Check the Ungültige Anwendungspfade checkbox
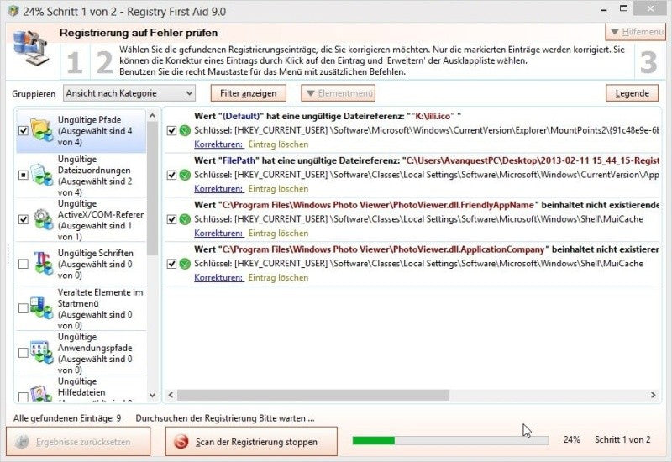The width and height of the screenshot is (672, 462). 24,353
